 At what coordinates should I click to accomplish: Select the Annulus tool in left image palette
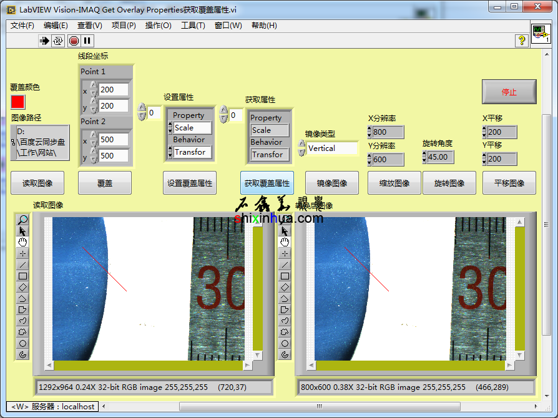[x=22, y=354]
